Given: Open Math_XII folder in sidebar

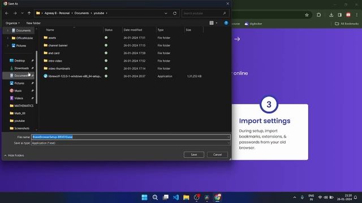Looking at the screenshot, I should click(x=20, y=113).
